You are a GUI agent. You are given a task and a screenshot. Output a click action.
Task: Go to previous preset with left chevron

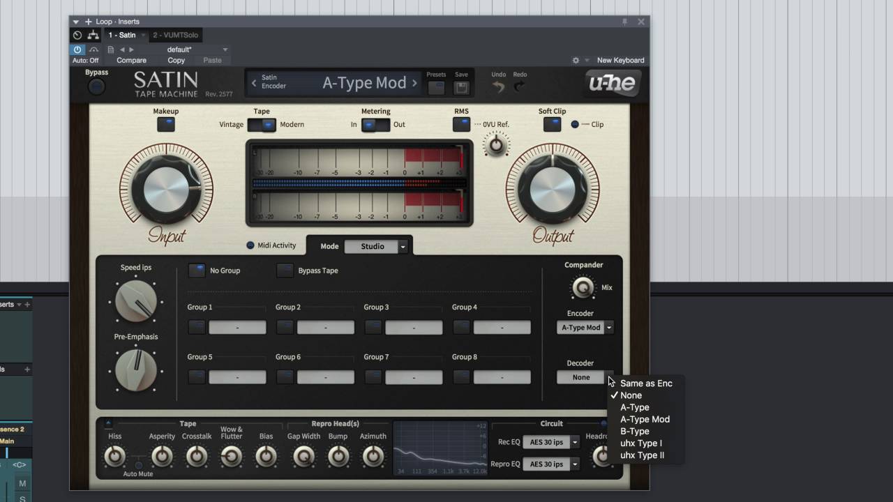254,83
